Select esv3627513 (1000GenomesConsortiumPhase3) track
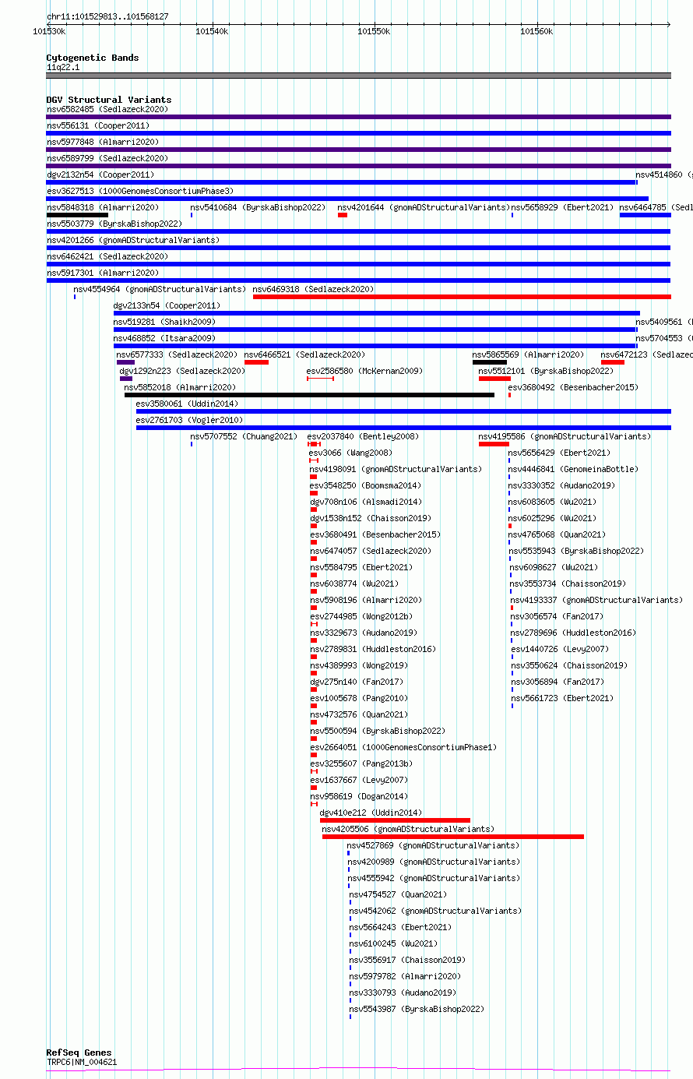The height and width of the screenshot is (1079, 693). (x=140, y=191)
